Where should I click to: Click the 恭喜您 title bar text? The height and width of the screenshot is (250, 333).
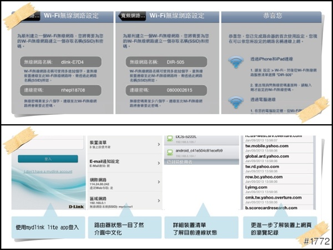click(273, 16)
